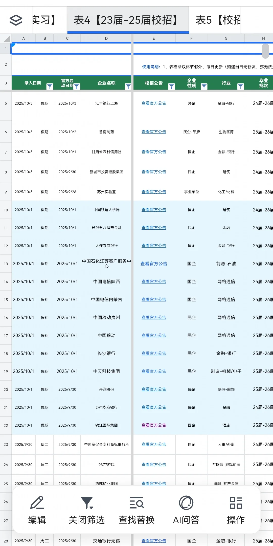Viewport: 273px width, 546px height.
Task: Open filter dropdown for 企业性质 column
Action: (204, 86)
